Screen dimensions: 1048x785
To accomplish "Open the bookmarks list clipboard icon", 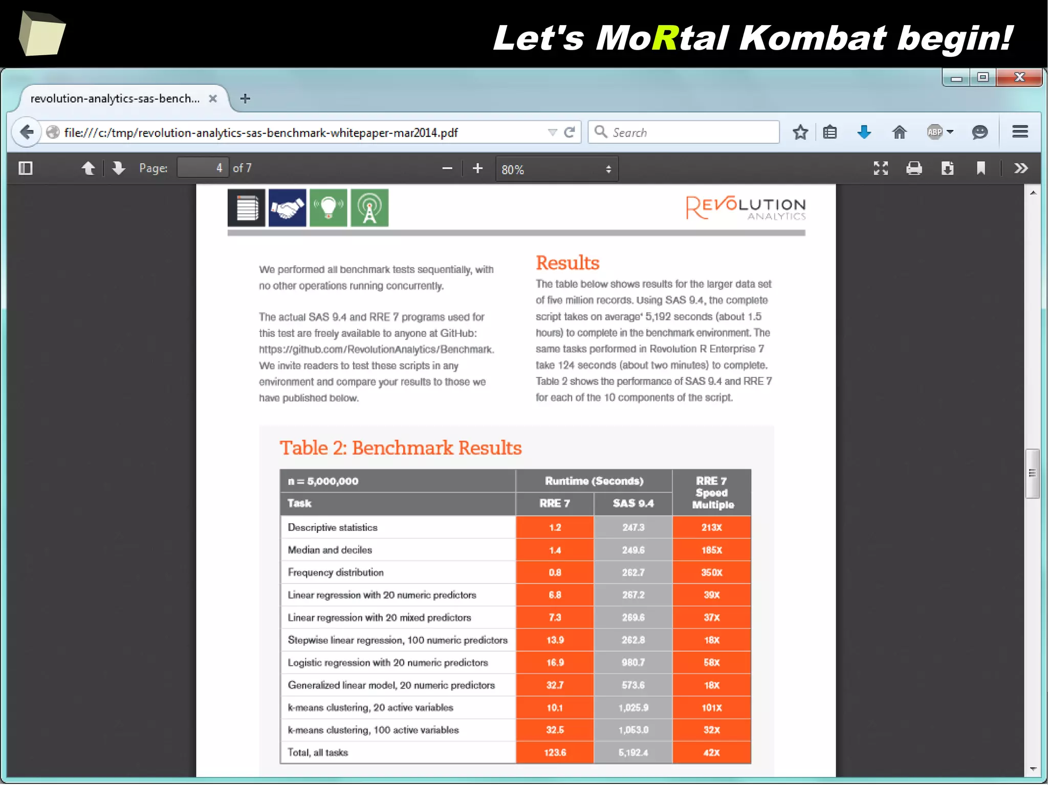I will [830, 132].
